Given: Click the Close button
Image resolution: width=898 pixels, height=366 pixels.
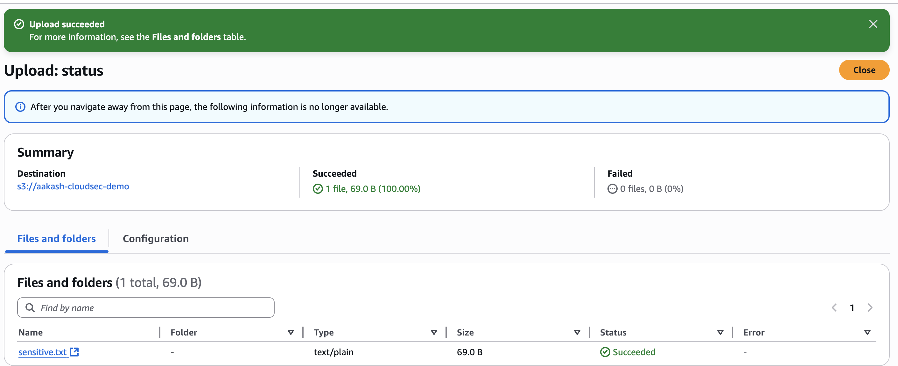Looking at the screenshot, I should click(x=864, y=70).
